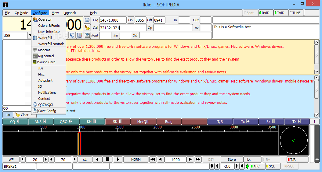The width and height of the screenshot is (322, 172).
Task: Click the ANS macro button
Action: 41,122
